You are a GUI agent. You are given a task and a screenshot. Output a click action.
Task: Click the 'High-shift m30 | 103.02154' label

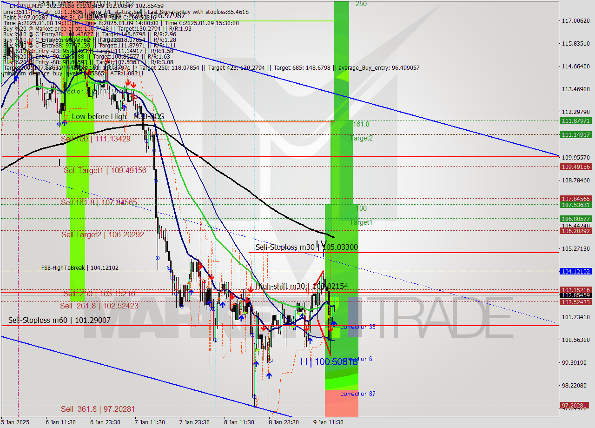coord(302,287)
